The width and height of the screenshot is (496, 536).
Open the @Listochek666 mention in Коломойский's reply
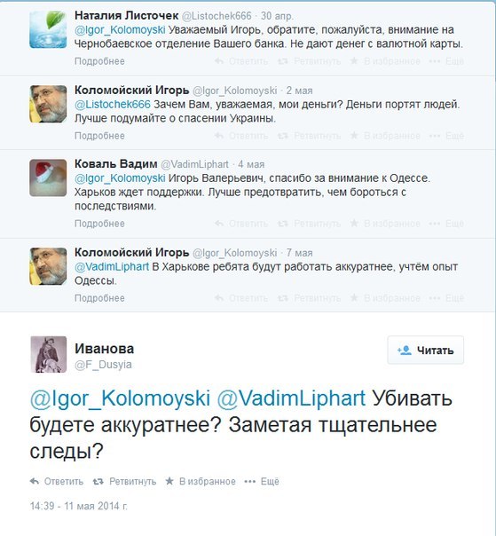pyautogui.click(x=113, y=104)
